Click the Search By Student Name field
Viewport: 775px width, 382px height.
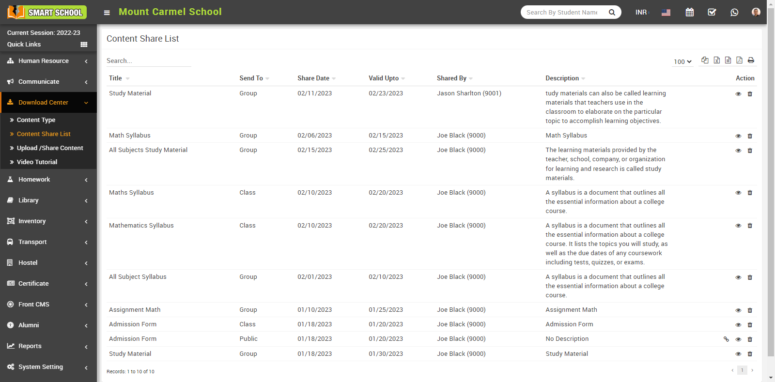[562, 12]
